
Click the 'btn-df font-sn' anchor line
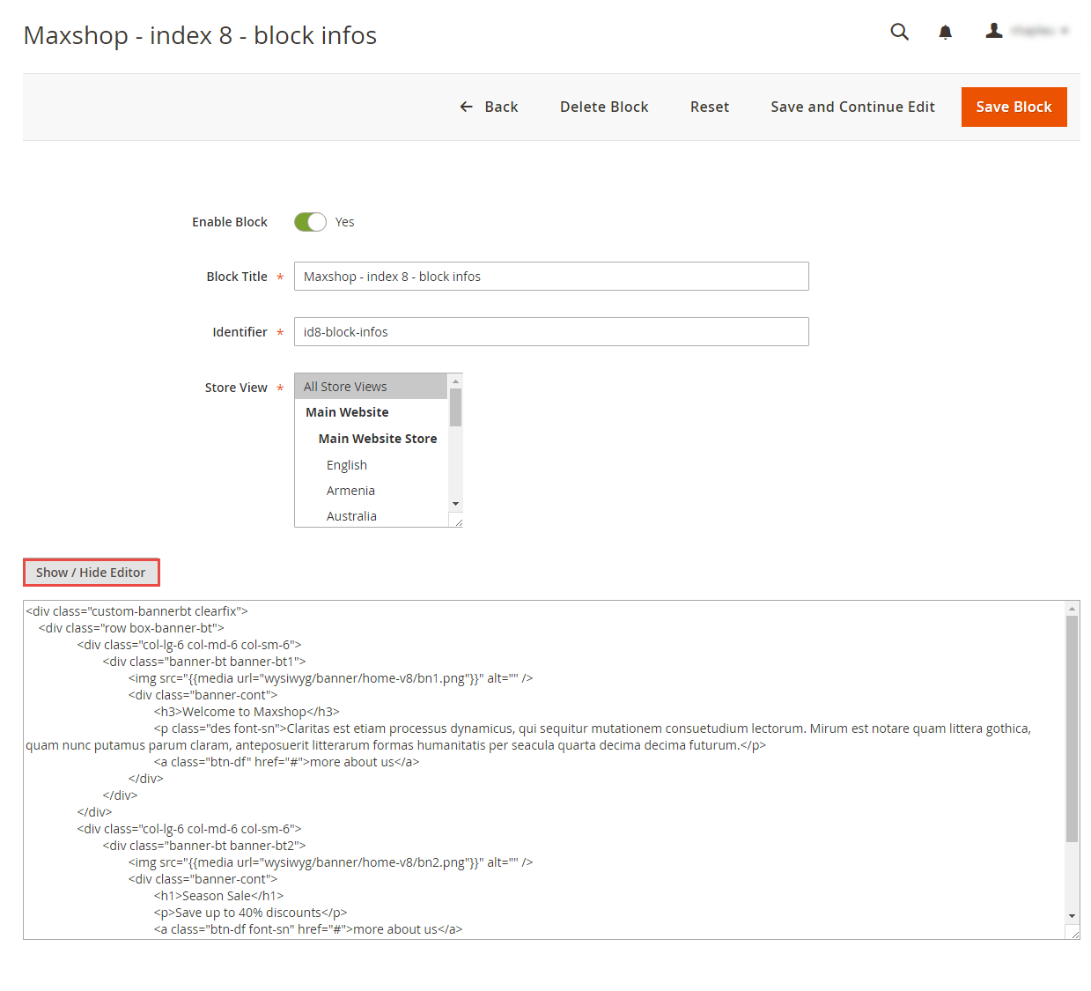(x=308, y=929)
